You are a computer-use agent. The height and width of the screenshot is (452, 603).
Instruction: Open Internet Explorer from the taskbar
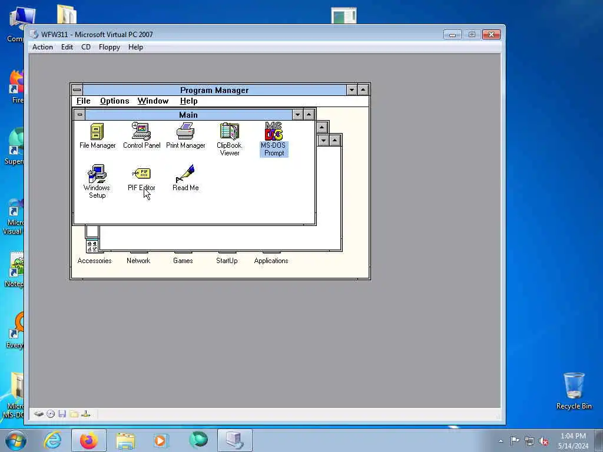(52, 440)
